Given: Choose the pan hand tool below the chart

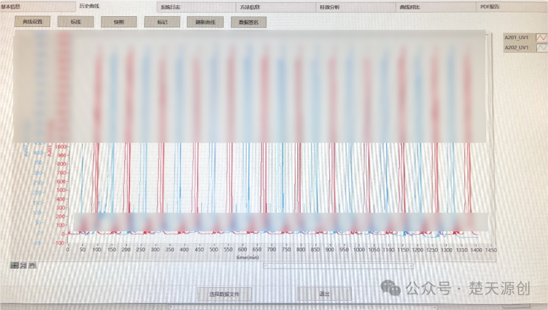Looking at the screenshot, I should 32,265.
